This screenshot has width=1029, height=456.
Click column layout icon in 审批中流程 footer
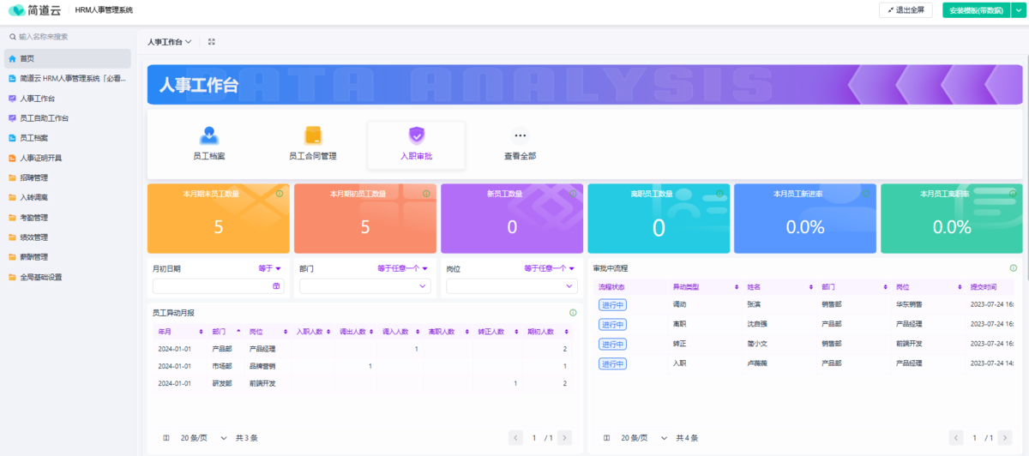607,438
